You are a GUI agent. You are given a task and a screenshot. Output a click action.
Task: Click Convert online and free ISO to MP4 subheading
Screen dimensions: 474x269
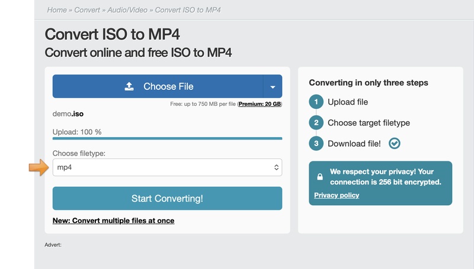[138, 53]
